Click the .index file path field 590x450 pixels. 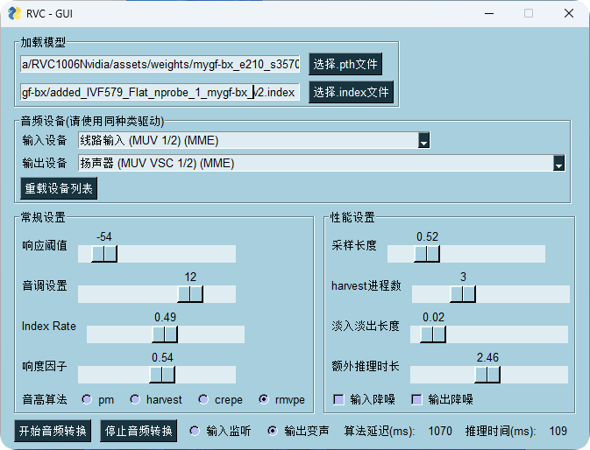(160, 92)
